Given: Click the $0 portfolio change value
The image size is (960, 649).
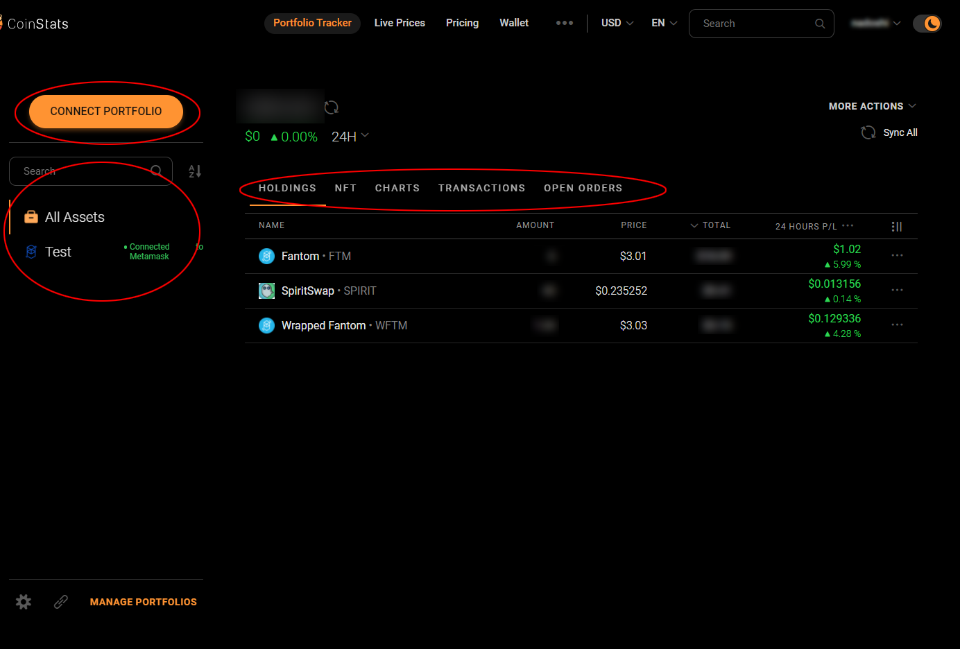Looking at the screenshot, I should (252, 137).
